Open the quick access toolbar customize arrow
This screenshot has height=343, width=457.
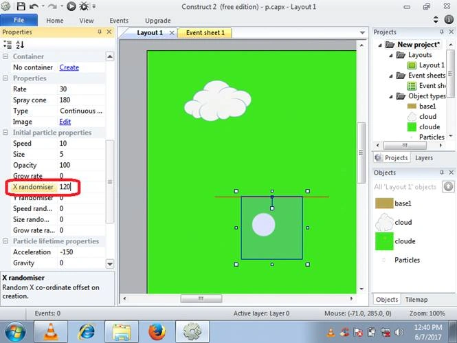point(94,6)
